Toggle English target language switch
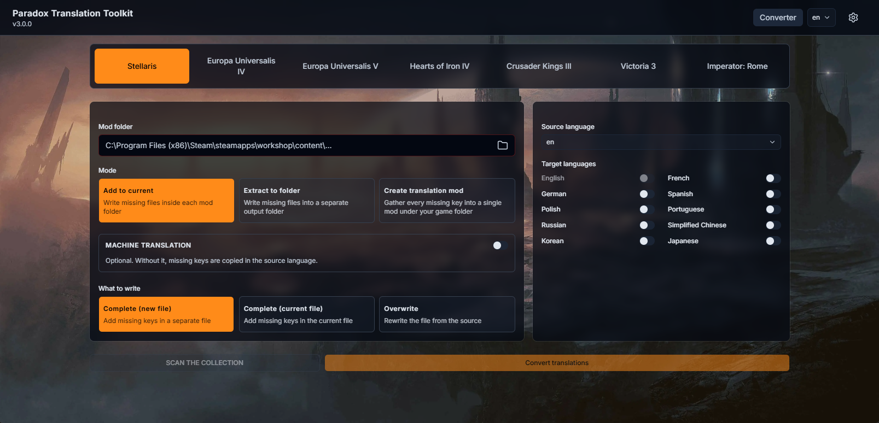 647,178
